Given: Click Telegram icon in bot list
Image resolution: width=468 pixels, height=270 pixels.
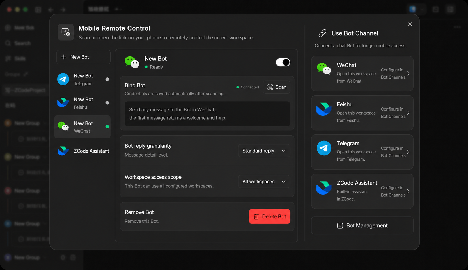Looking at the screenshot, I should pyautogui.click(x=63, y=79).
